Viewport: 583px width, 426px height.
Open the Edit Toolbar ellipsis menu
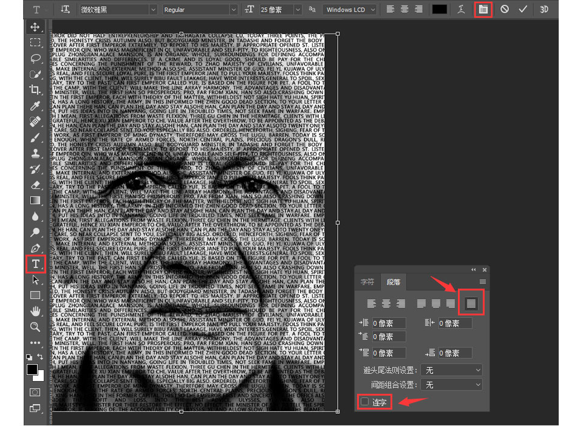coord(35,342)
